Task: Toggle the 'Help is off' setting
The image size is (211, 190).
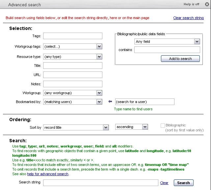Action: (x=191, y=4)
